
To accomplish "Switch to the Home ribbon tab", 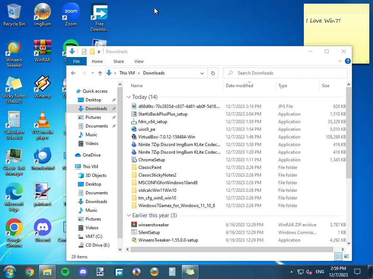I will [97, 61].
